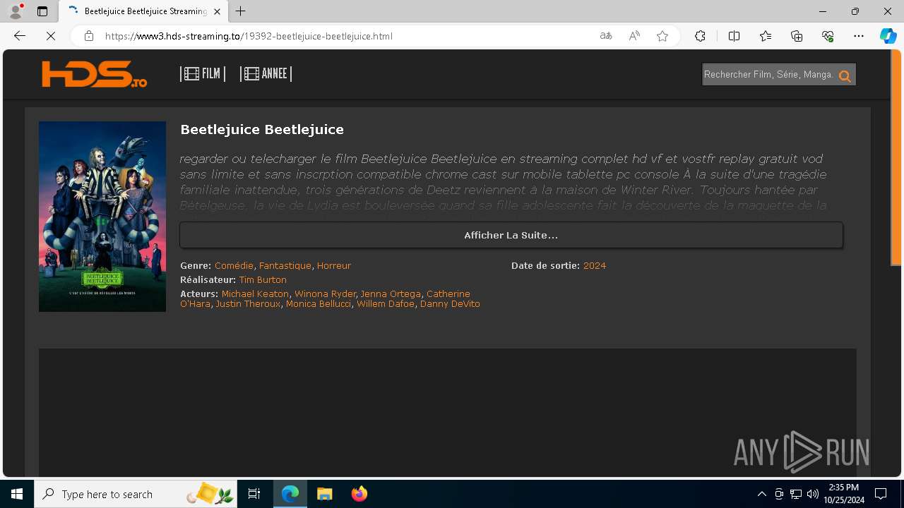This screenshot has width=904, height=508.
Task: View site information lock icon
Action: click(x=89, y=36)
